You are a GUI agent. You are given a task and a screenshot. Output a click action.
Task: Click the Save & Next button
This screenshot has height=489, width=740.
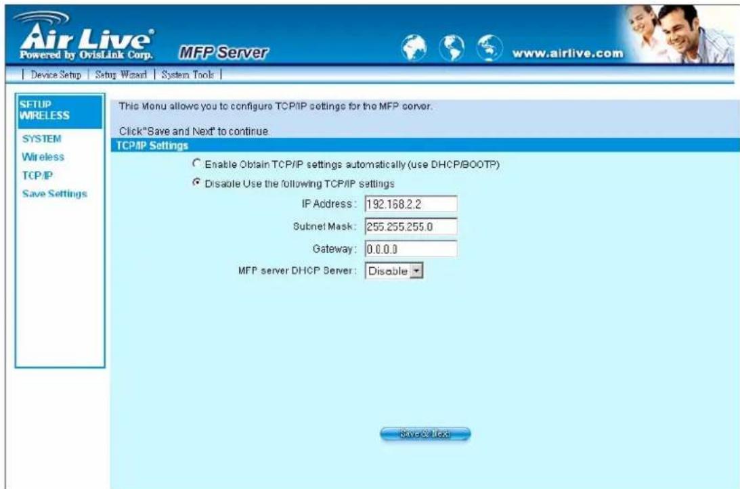425,434
